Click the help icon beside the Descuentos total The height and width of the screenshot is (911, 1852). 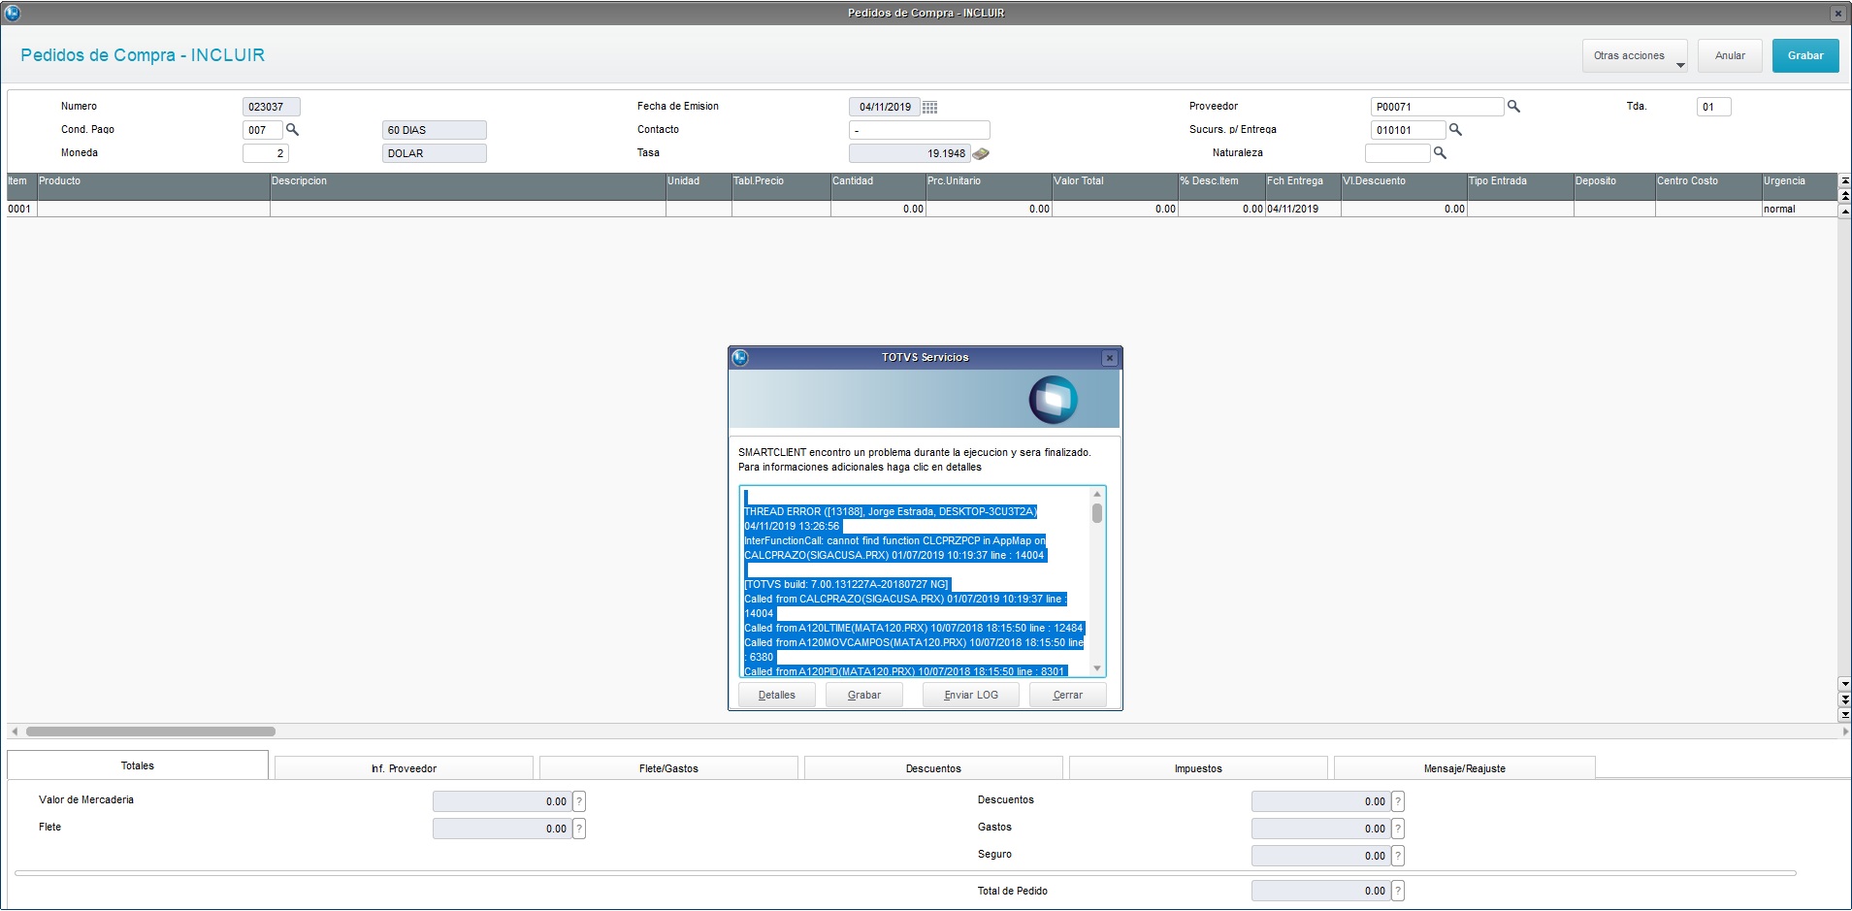(x=1398, y=801)
